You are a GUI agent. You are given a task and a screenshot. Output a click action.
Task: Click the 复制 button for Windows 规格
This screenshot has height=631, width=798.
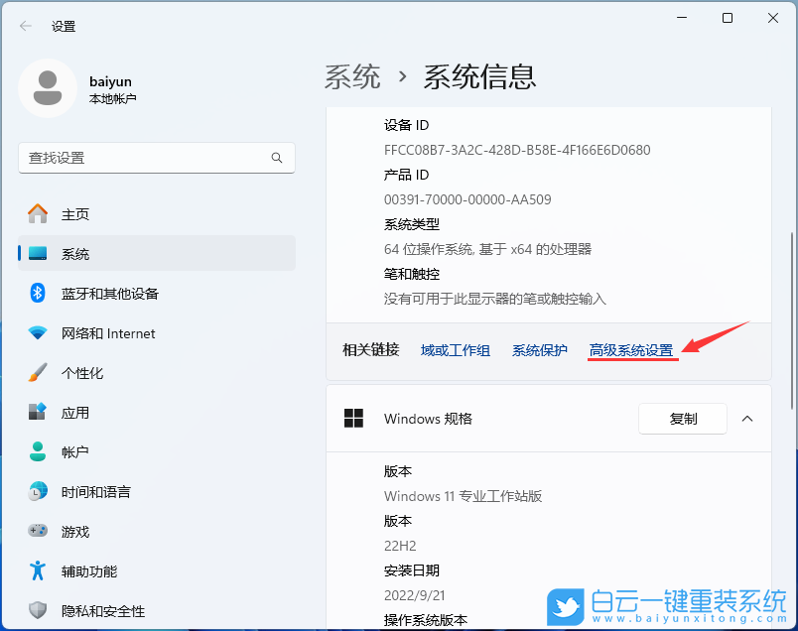click(683, 419)
